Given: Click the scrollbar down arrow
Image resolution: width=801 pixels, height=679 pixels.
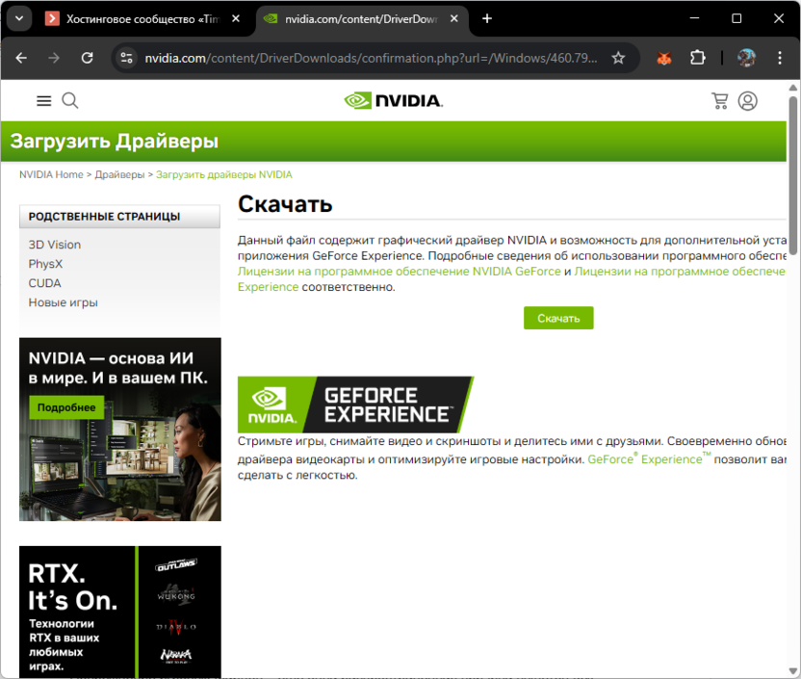Looking at the screenshot, I should [x=793, y=671].
